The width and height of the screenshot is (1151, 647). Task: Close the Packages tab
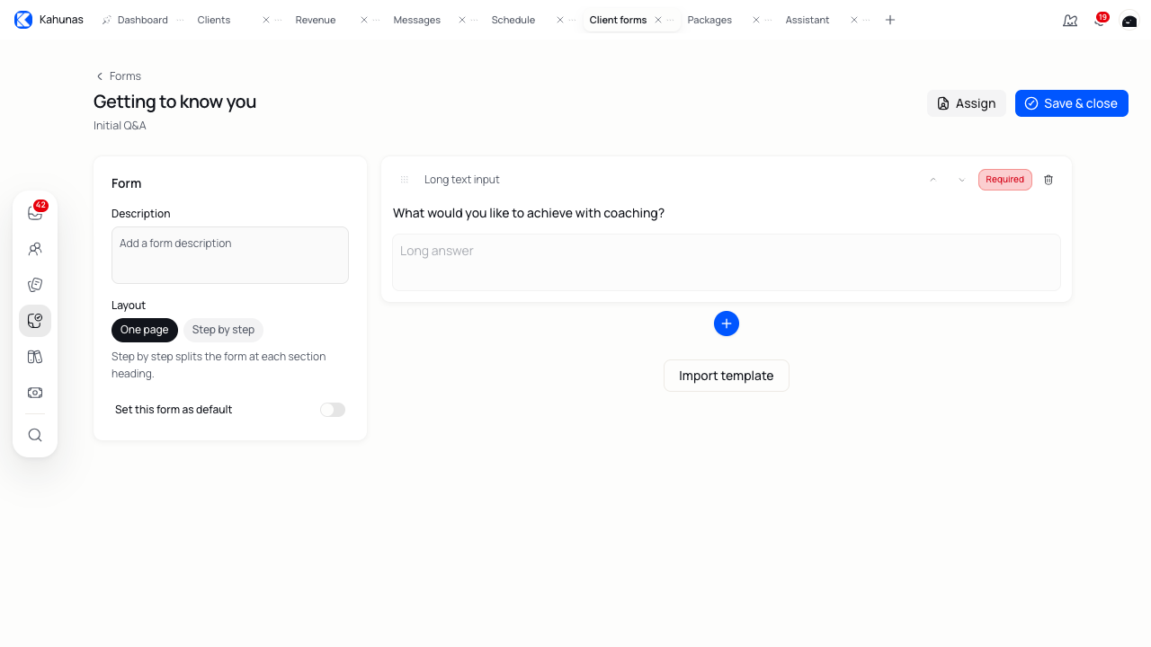coord(756,20)
